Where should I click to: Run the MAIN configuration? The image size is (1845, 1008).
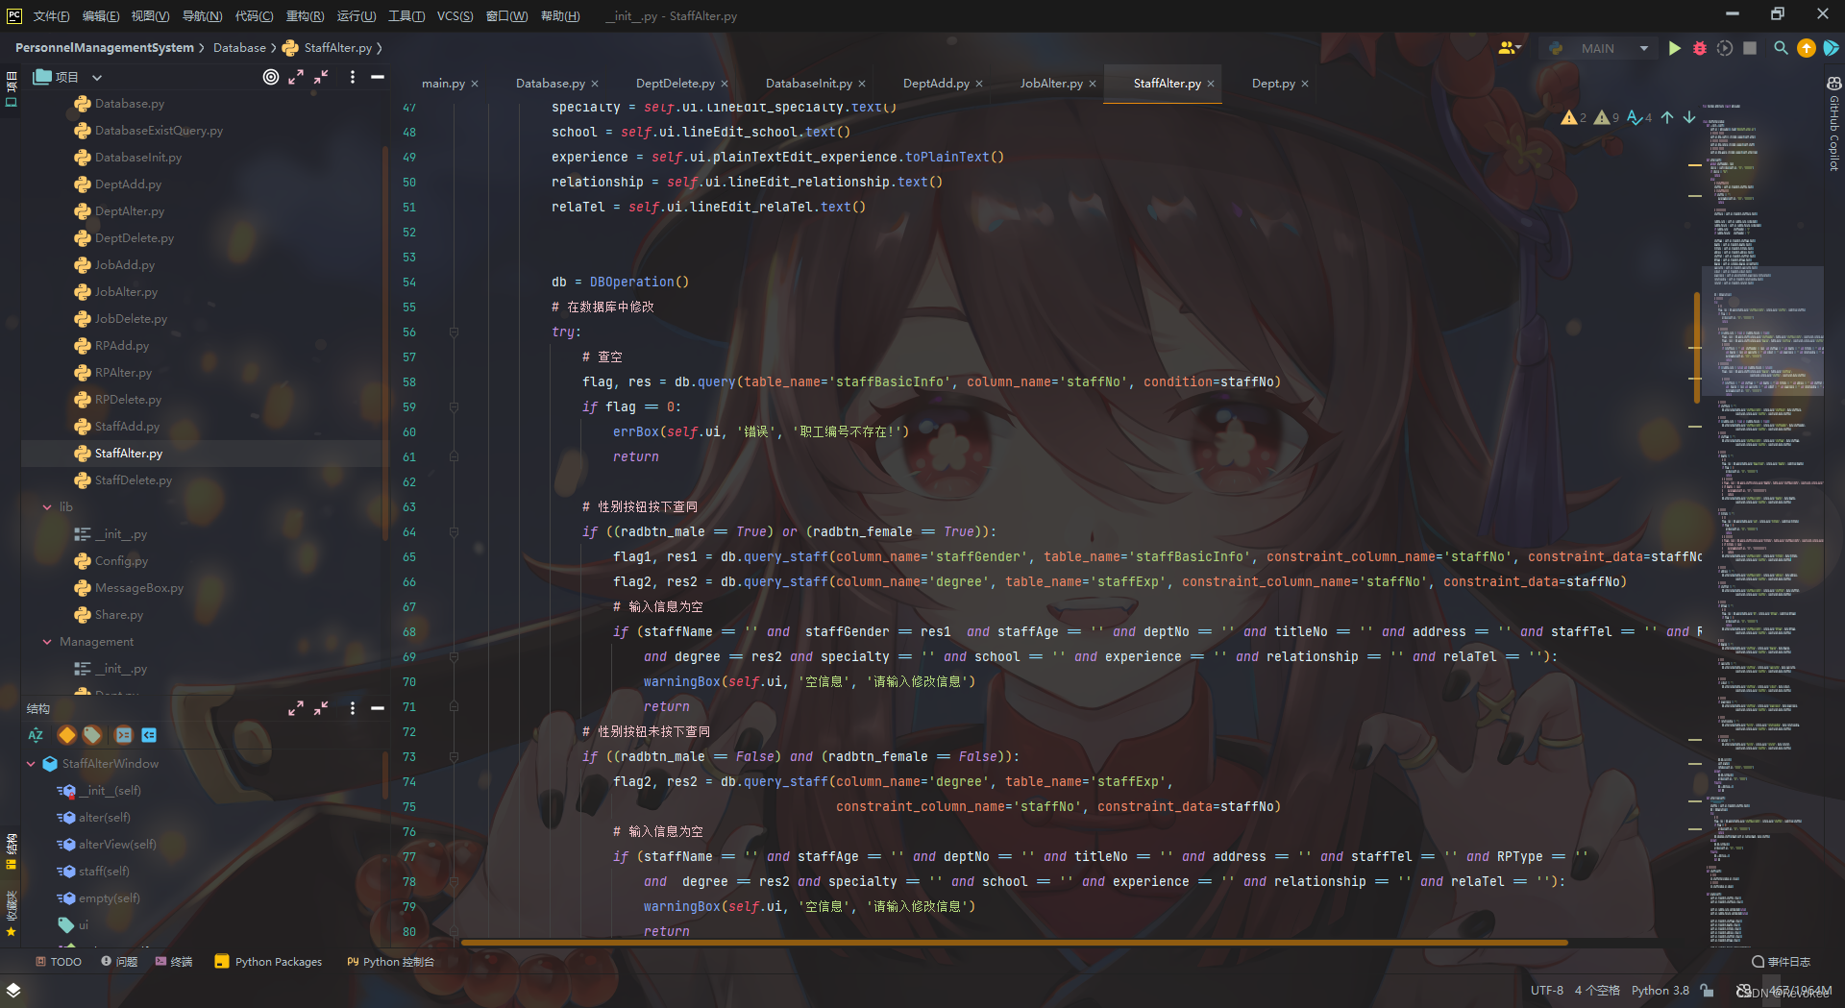coord(1675,48)
